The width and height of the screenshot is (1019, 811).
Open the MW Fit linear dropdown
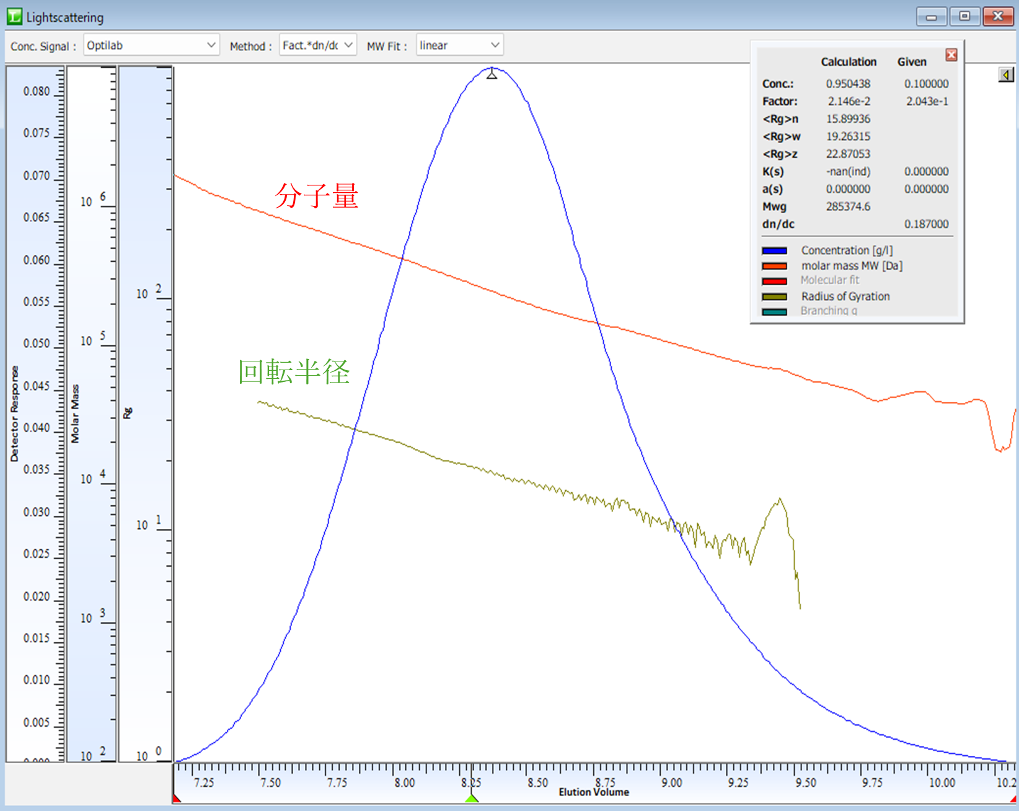click(459, 45)
